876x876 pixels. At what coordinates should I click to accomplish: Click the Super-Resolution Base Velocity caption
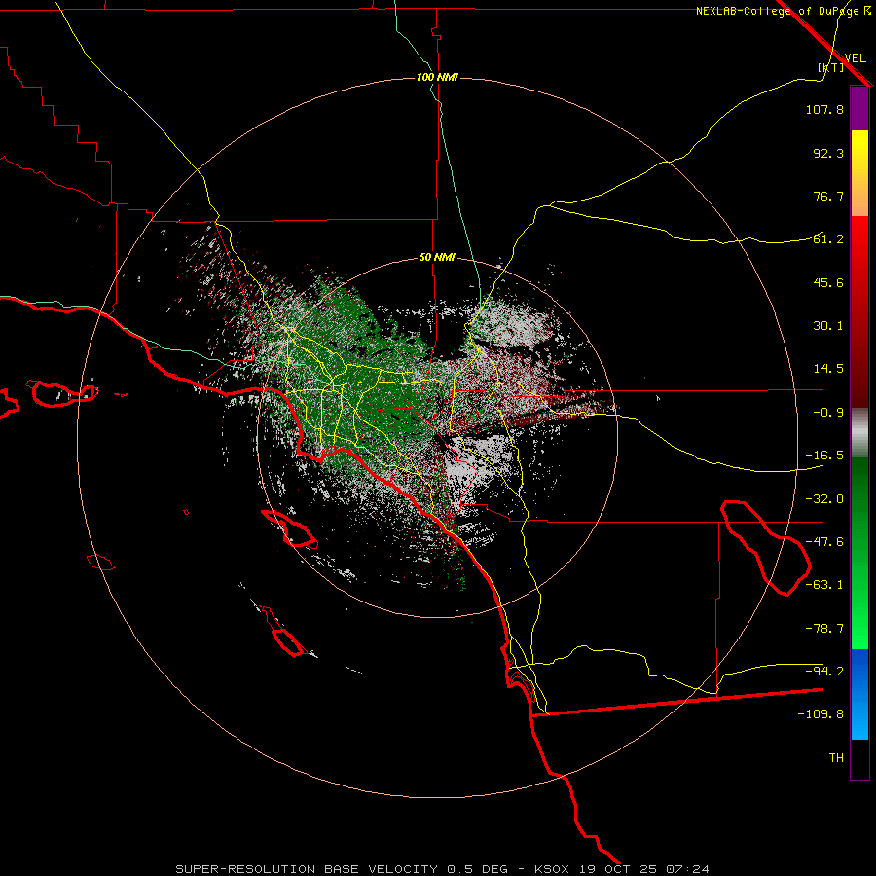click(x=443, y=869)
